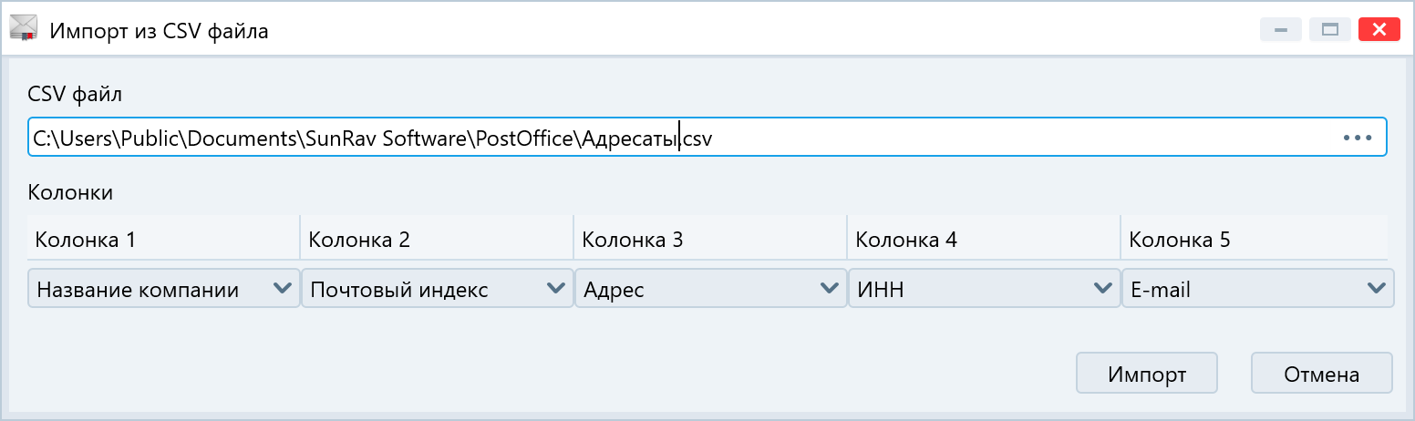Open the Почтовый индекс dropdown

[x=438, y=289]
